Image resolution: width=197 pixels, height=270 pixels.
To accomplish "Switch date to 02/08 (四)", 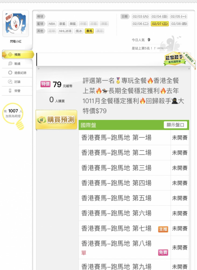I will 179,24.
